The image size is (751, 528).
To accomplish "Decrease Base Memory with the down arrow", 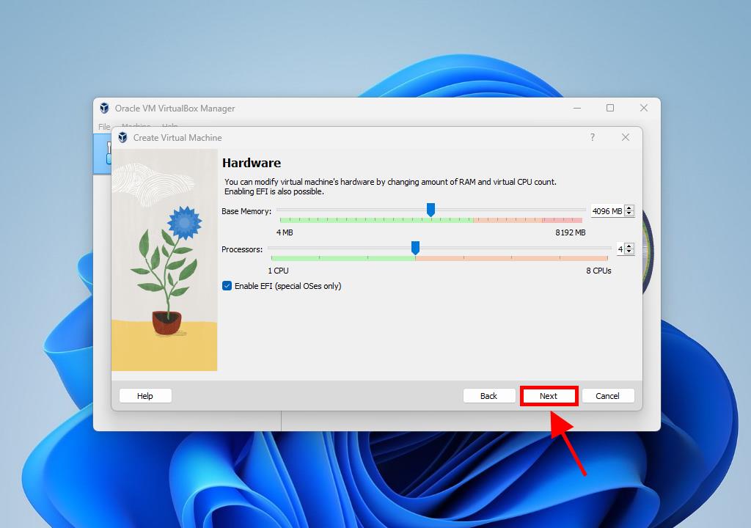I will [x=629, y=214].
